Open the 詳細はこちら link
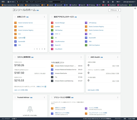This screenshot has height=120, width=137. click(41, 87)
